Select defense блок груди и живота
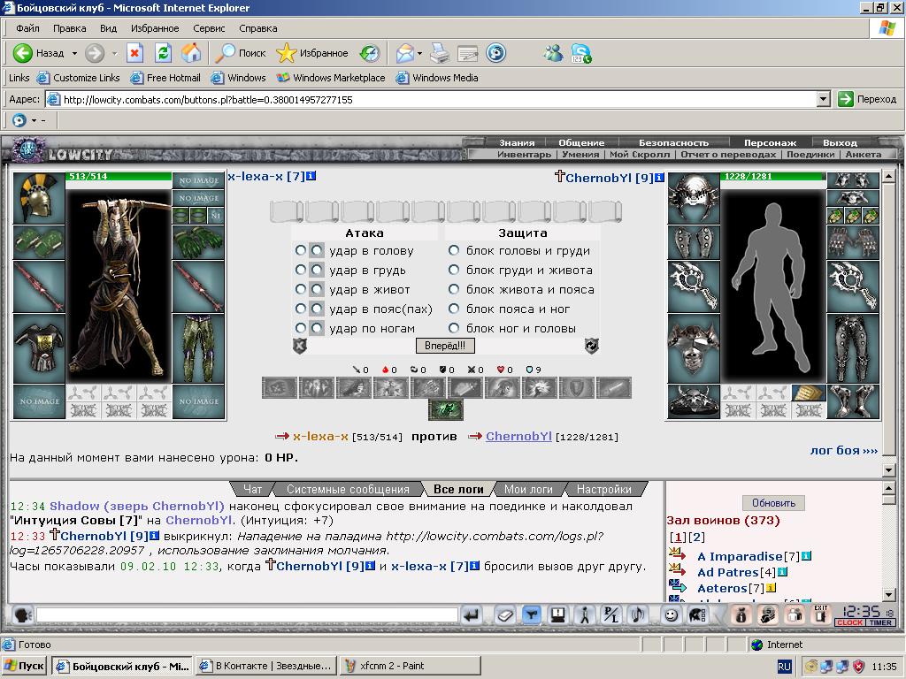 point(454,270)
